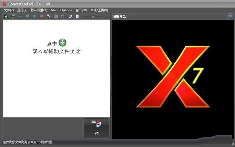Click the toolbar zoom slider handle

[x=93, y=16]
